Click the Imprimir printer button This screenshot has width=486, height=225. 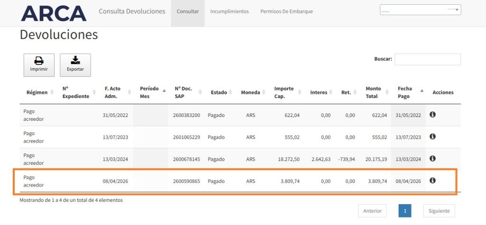pyautogui.click(x=39, y=65)
